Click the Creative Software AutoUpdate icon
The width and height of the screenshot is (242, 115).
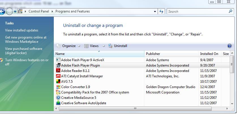[58, 103]
